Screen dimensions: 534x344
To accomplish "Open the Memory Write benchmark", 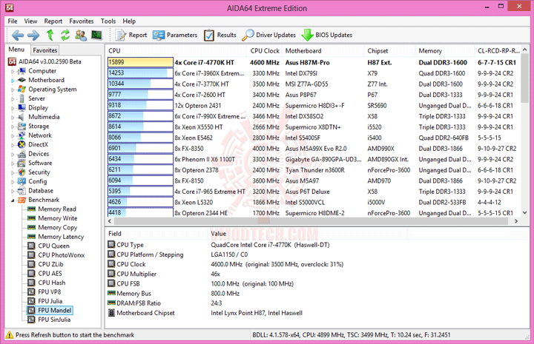I will coord(58,218).
